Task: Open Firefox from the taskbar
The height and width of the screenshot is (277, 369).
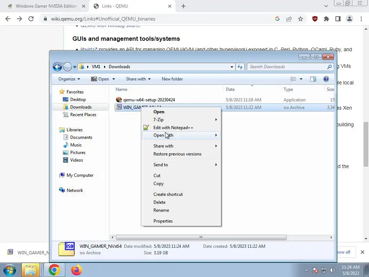Action: pyautogui.click(x=76, y=270)
